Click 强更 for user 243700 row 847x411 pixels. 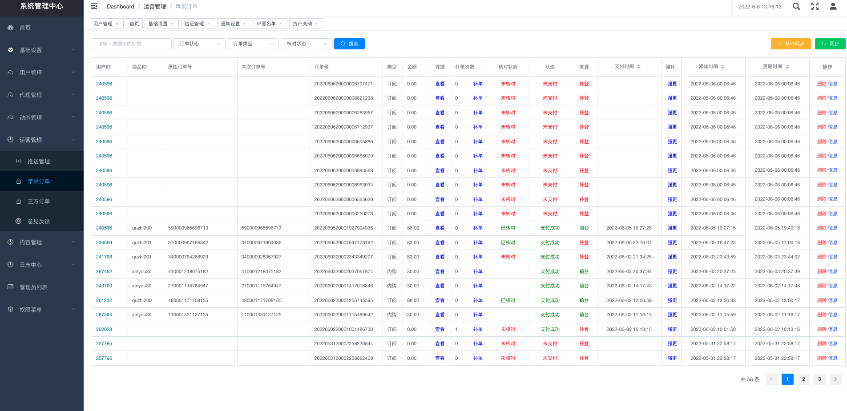coord(672,286)
